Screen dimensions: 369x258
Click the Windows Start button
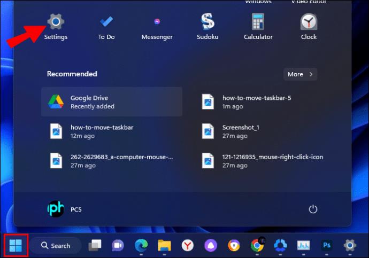[x=16, y=246]
